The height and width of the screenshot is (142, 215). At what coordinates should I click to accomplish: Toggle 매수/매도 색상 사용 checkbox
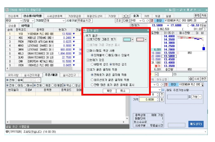click(x=88, y=51)
